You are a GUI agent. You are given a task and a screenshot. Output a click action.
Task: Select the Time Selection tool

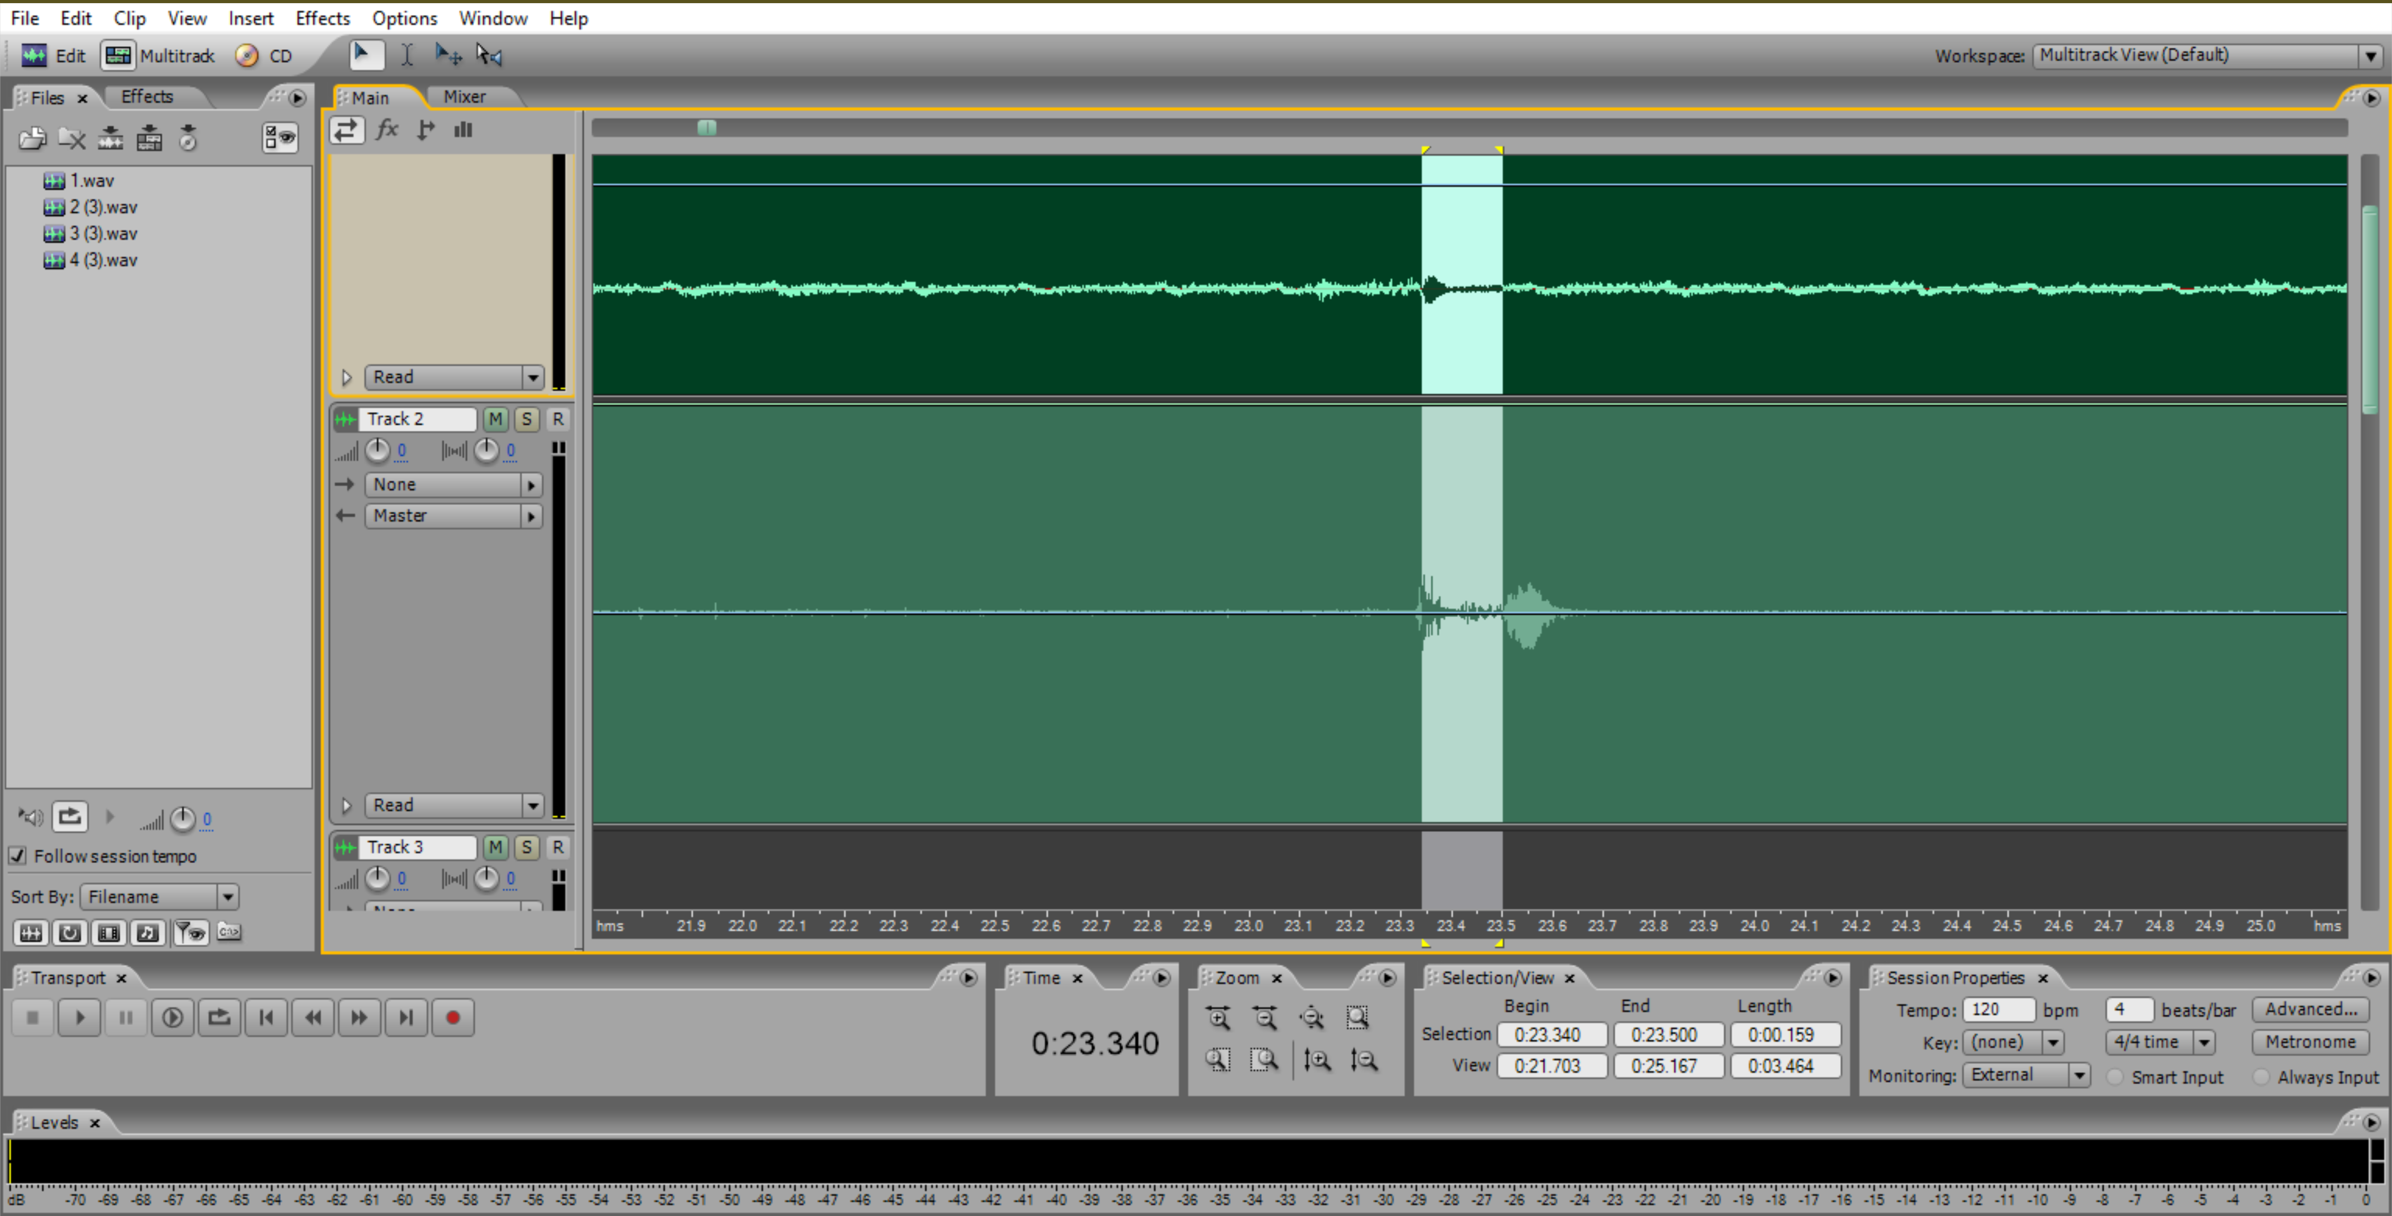click(407, 55)
